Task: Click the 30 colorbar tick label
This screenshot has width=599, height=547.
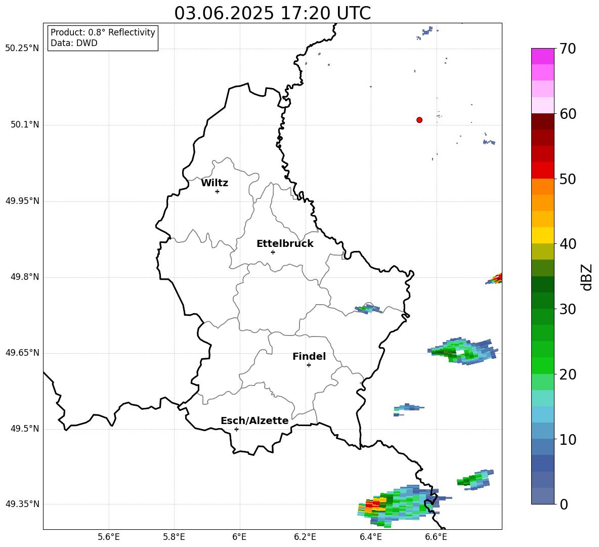Action: click(x=568, y=309)
